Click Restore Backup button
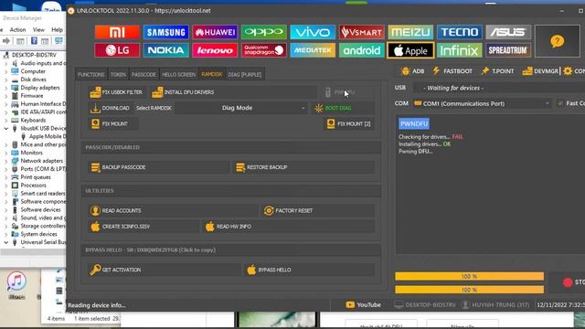This screenshot has width=585, height=329. [303, 167]
